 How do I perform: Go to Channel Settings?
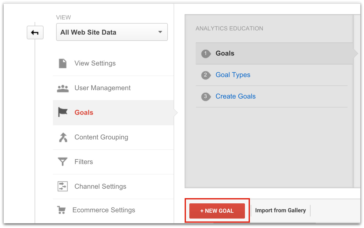pos(100,186)
